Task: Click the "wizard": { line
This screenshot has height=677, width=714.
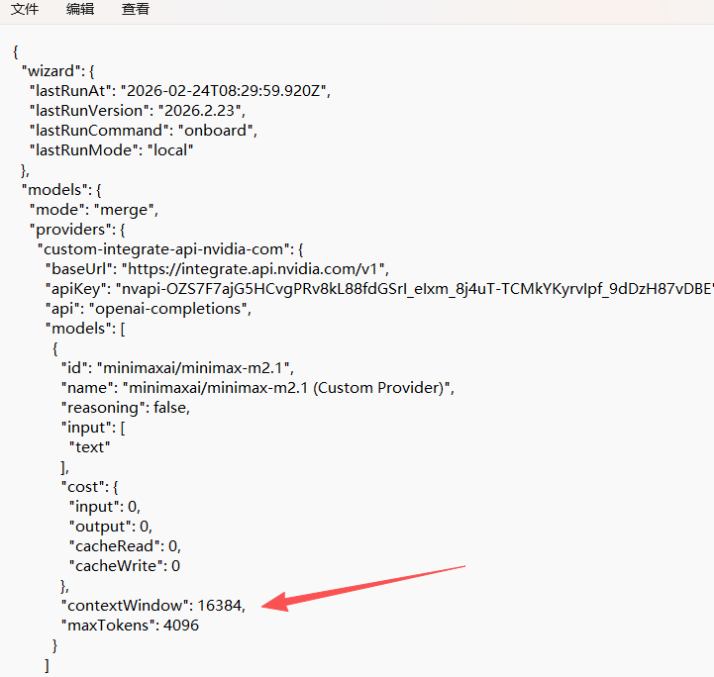Action: (x=58, y=71)
